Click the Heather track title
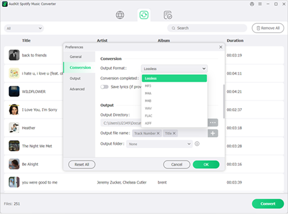This screenshot has width=288, height=214. tap(28, 128)
